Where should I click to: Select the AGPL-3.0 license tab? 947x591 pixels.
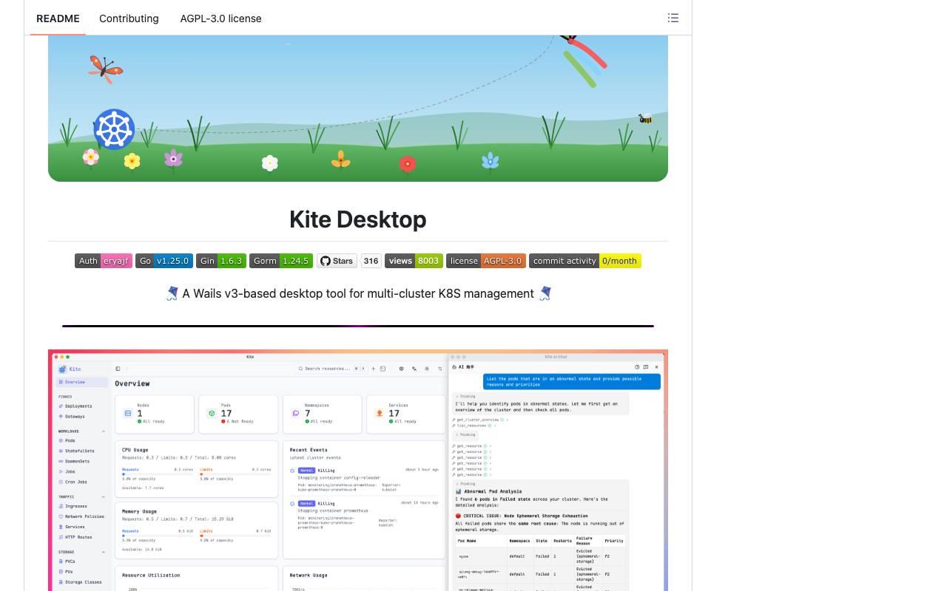(x=220, y=18)
